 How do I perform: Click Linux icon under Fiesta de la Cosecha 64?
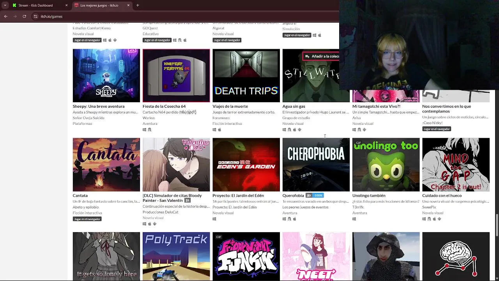coord(149,130)
